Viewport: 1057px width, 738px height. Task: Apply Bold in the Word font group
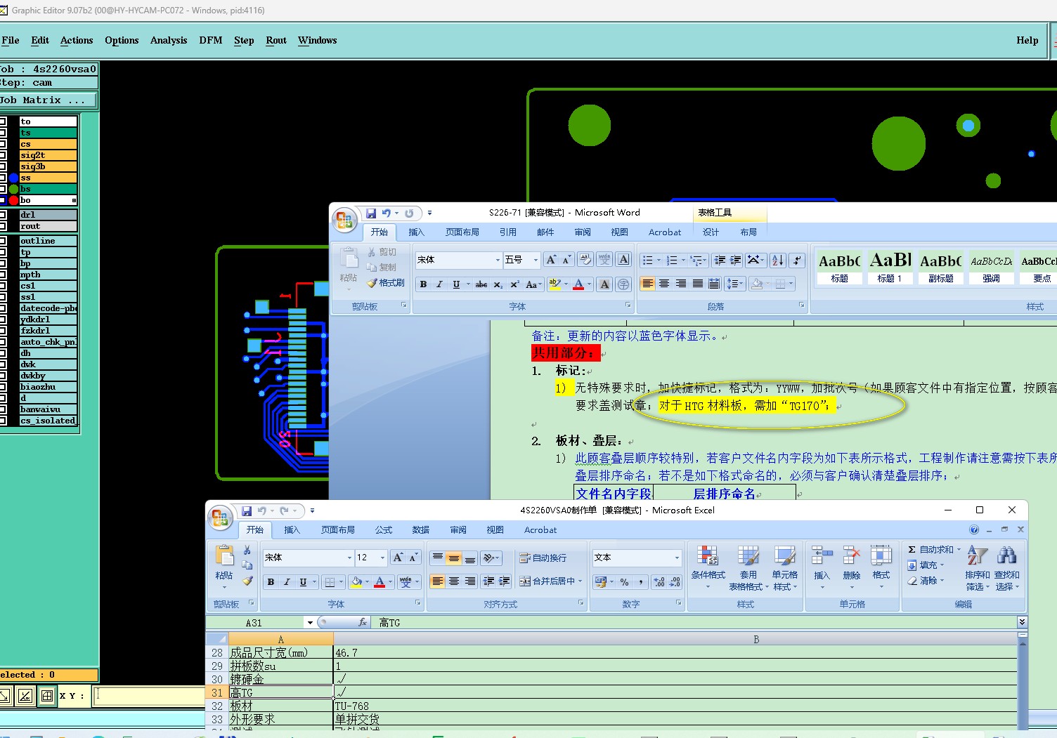[423, 284]
